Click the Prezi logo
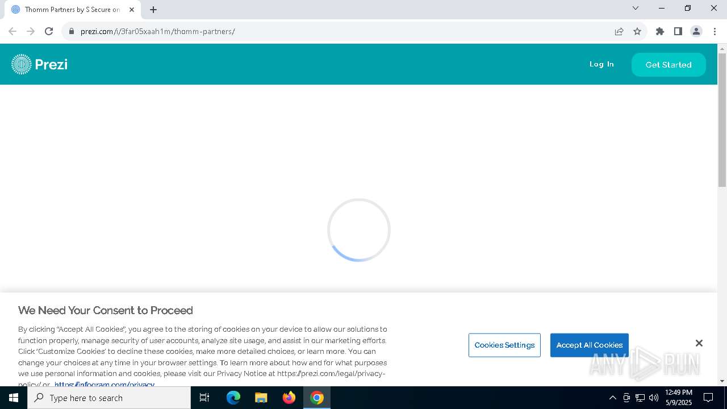 [x=39, y=64]
